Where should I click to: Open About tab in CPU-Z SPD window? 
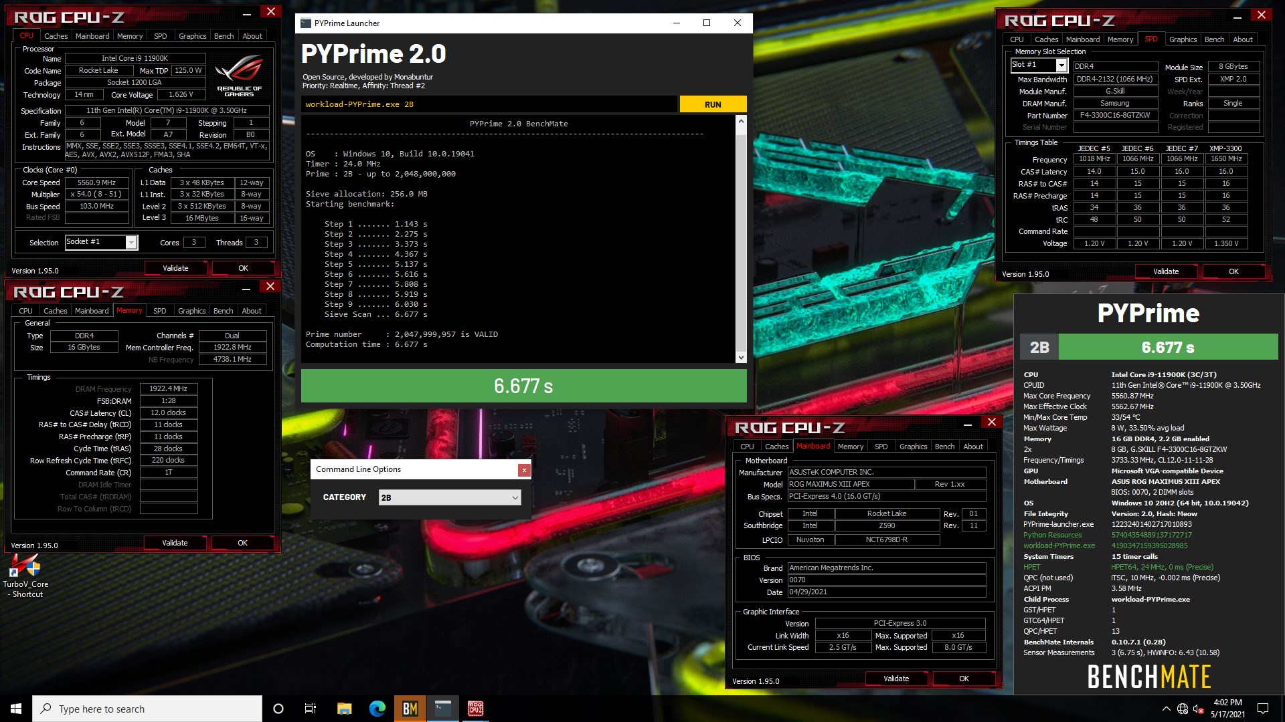1243,39
